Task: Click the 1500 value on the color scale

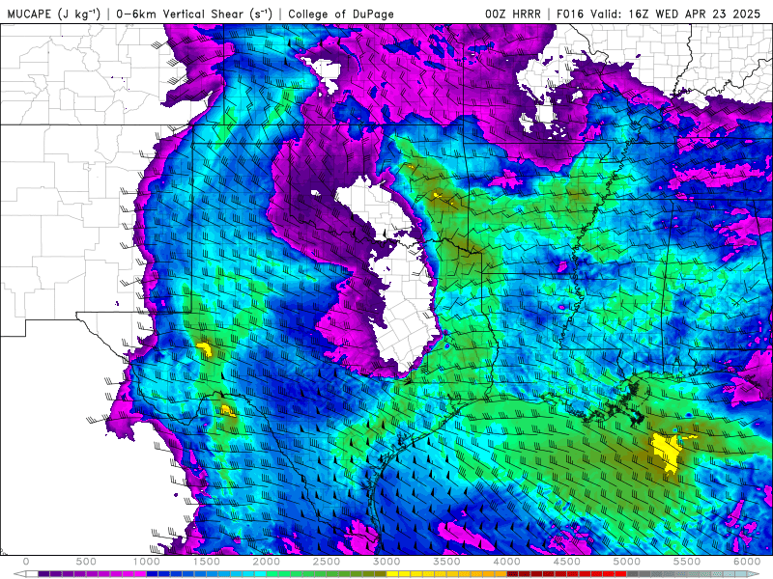Action: (x=207, y=562)
